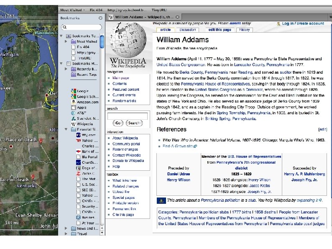The height and width of the screenshot is (249, 332).
Task: Close the Bookmarks sidebar panel
Action: pos(101,18)
